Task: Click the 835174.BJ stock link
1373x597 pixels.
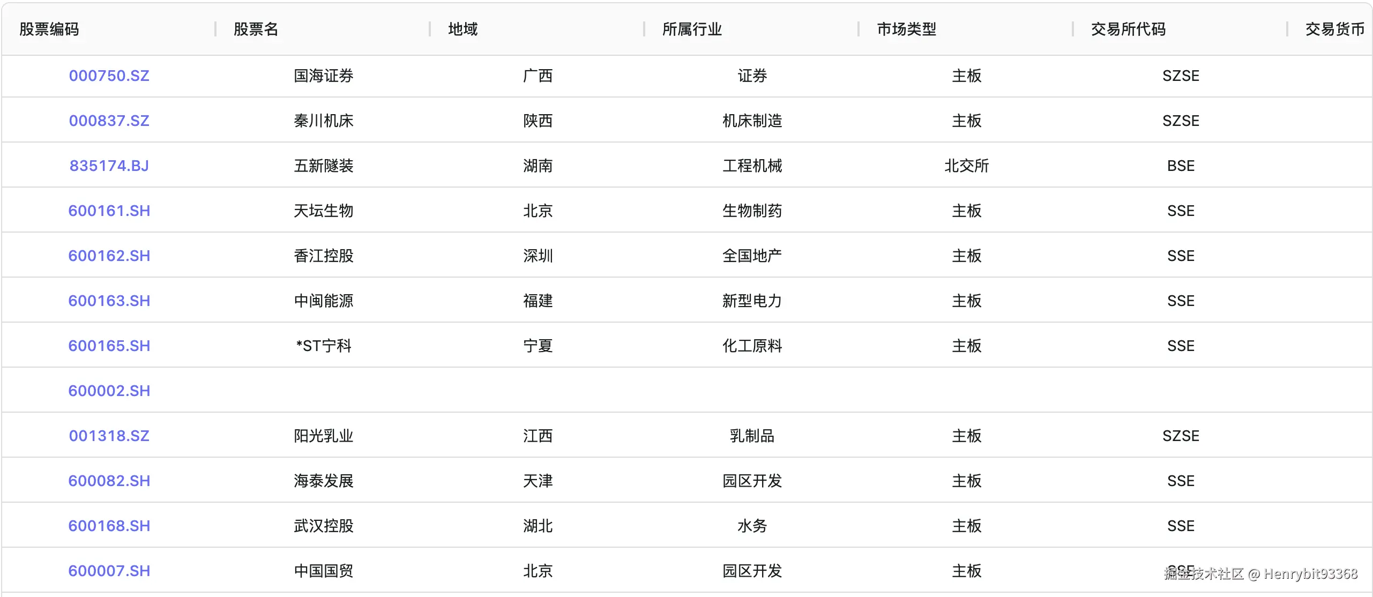Action: [x=109, y=166]
